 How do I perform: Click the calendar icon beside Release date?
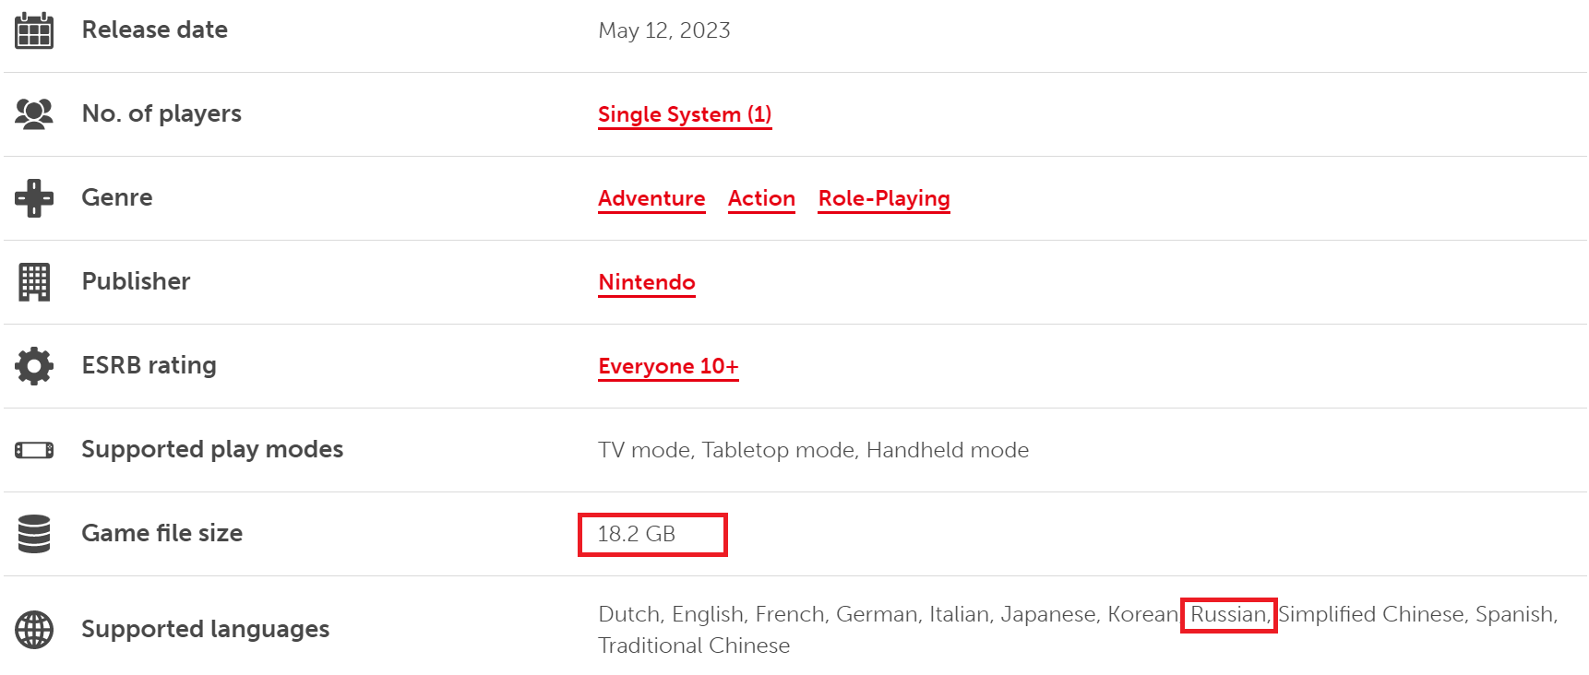point(34,30)
